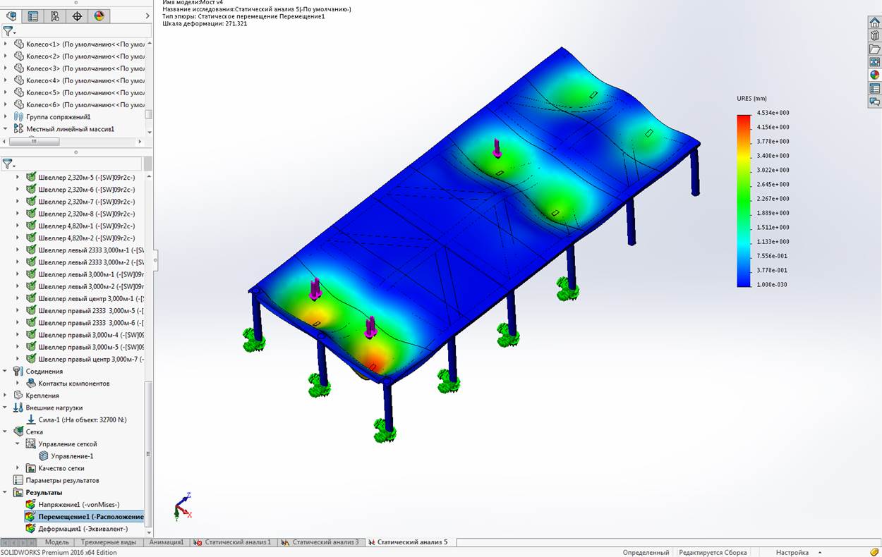Screen dimensions: 882x557
Task: Expand the Качество сетки folder
Action: point(18,467)
